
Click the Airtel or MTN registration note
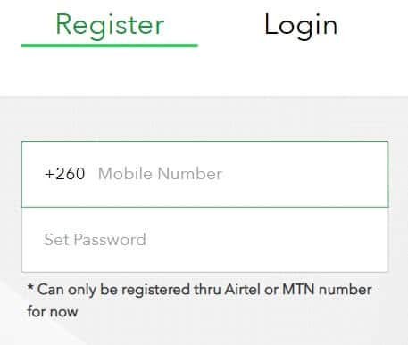(x=199, y=300)
